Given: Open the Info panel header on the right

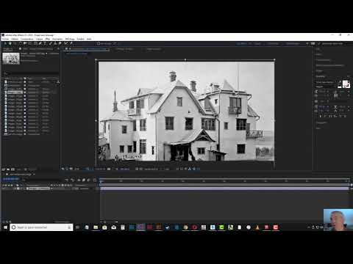Looking at the screenshot, I should point(318,49).
